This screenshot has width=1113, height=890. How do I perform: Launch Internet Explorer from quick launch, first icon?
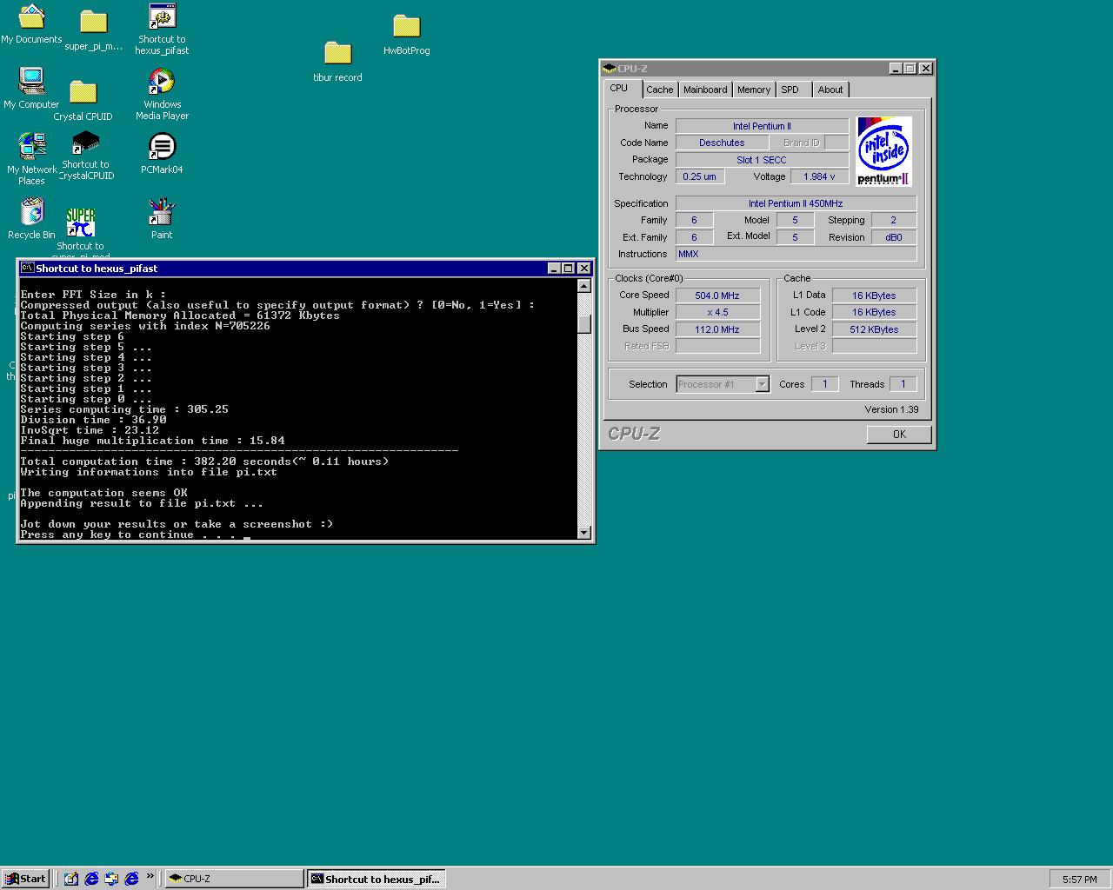(91, 879)
